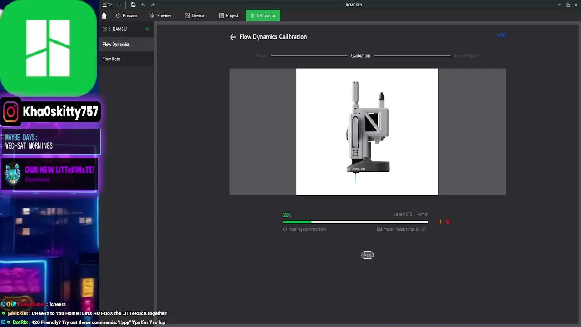Switch to the Prepare tab
Screen dimensions: 581x327
[126, 15]
